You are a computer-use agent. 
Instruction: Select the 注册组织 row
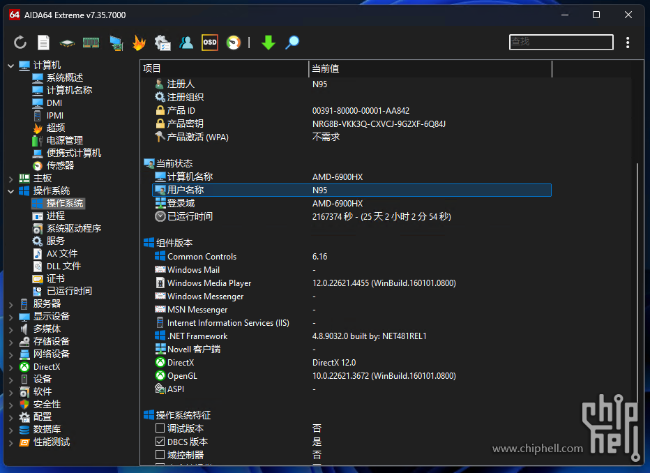(352, 98)
